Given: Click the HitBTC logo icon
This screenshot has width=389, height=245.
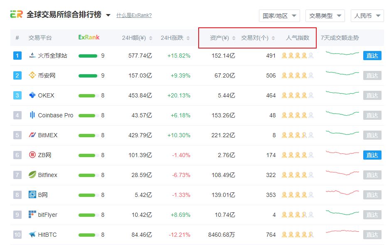Looking at the screenshot, I should coord(32,234).
